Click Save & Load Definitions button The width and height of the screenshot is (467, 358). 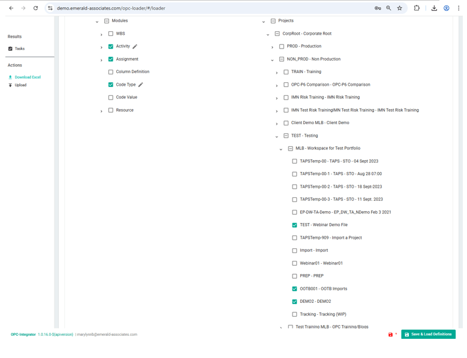pyautogui.click(x=428, y=334)
